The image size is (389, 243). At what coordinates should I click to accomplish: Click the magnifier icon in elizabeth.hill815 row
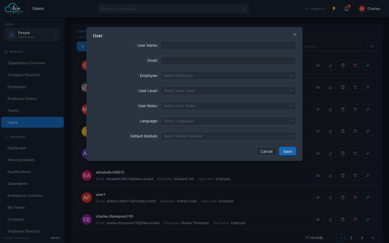pos(368,175)
